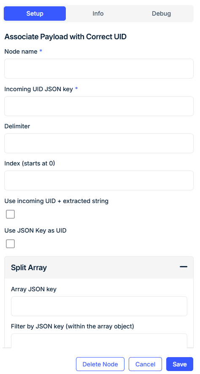Cancel the node edit
Image resolution: width=200 pixels, height=374 pixels.
click(146, 364)
